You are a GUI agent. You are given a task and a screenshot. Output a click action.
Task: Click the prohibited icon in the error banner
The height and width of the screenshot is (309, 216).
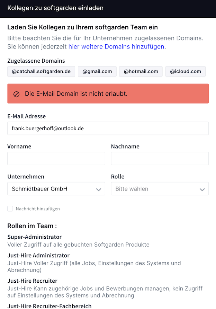coord(16,94)
